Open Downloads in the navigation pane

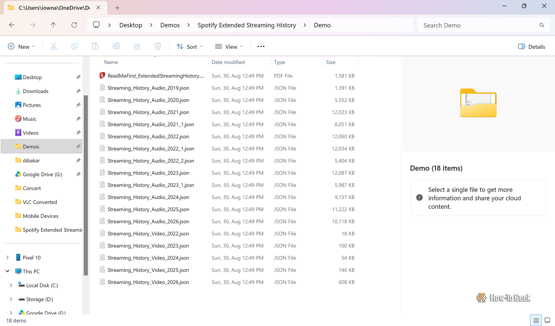point(36,91)
